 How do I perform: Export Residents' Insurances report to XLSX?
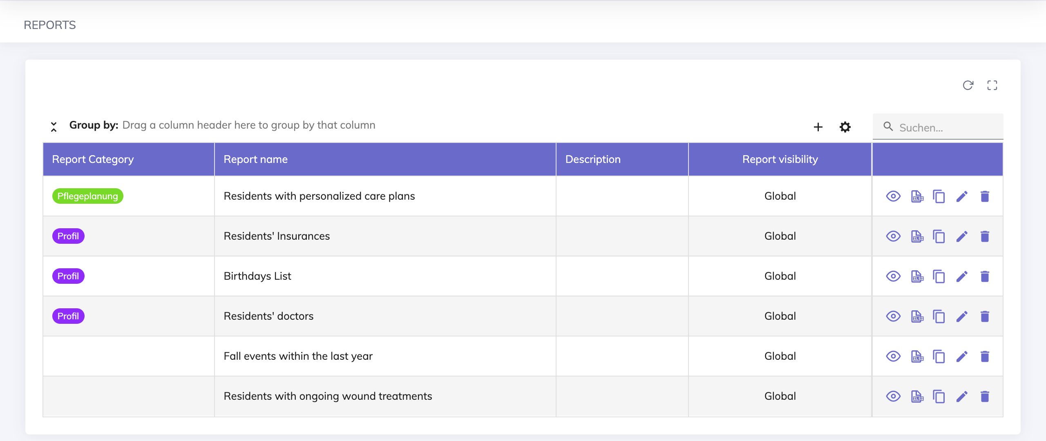pos(917,236)
